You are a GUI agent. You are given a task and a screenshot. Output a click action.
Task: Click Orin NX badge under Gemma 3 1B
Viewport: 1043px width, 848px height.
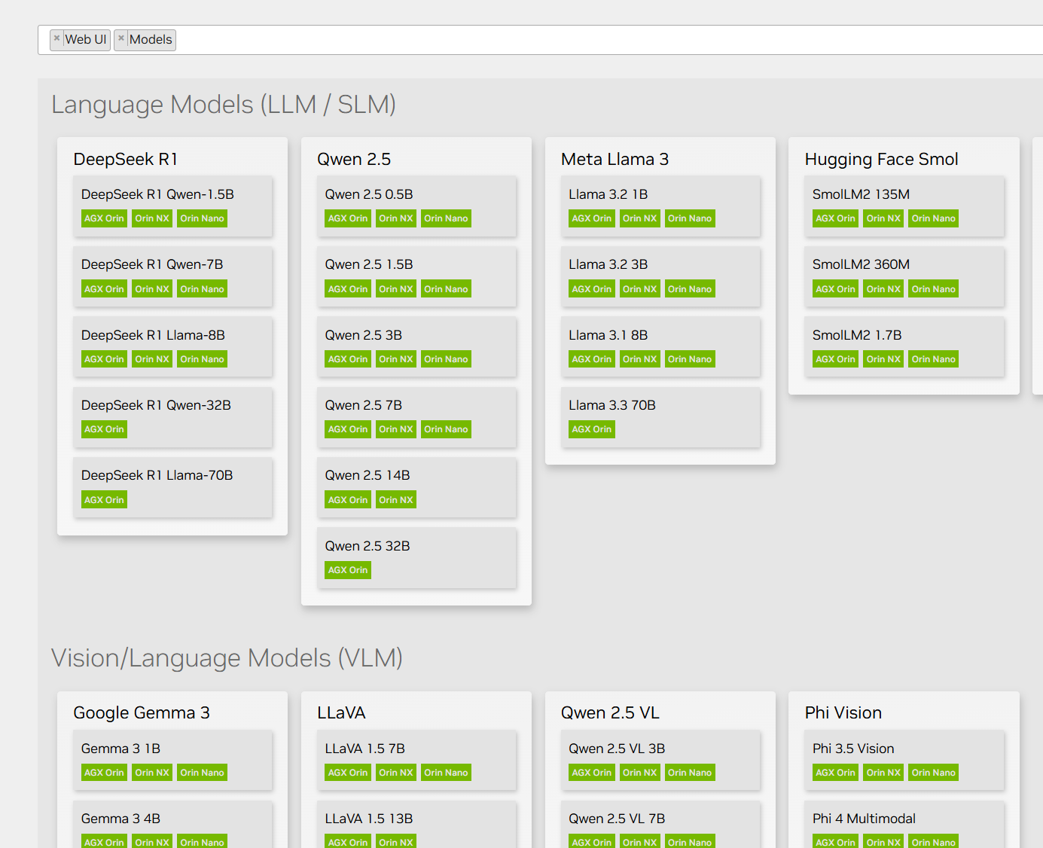[x=152, y=773]
